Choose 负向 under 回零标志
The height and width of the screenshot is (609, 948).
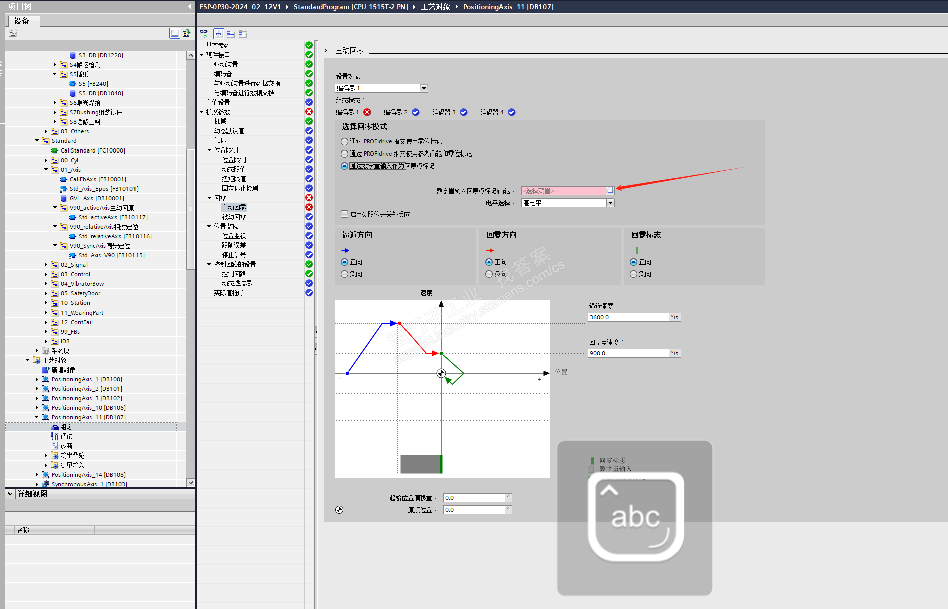(633, 274)
